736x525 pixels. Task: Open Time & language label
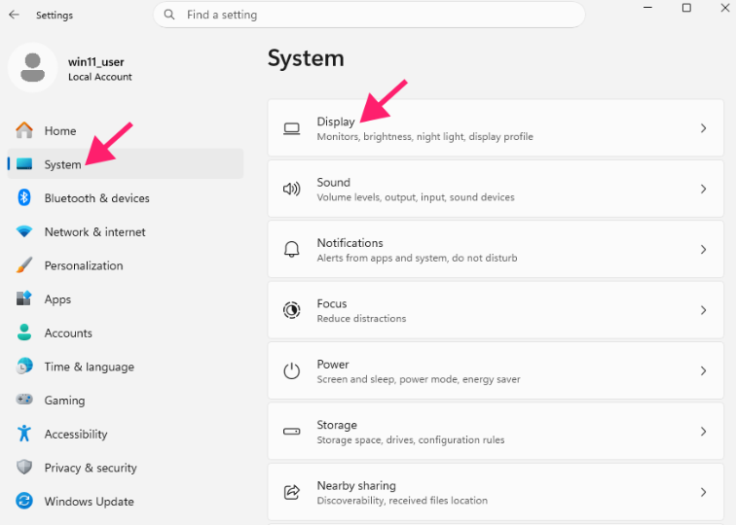point(90,367)
